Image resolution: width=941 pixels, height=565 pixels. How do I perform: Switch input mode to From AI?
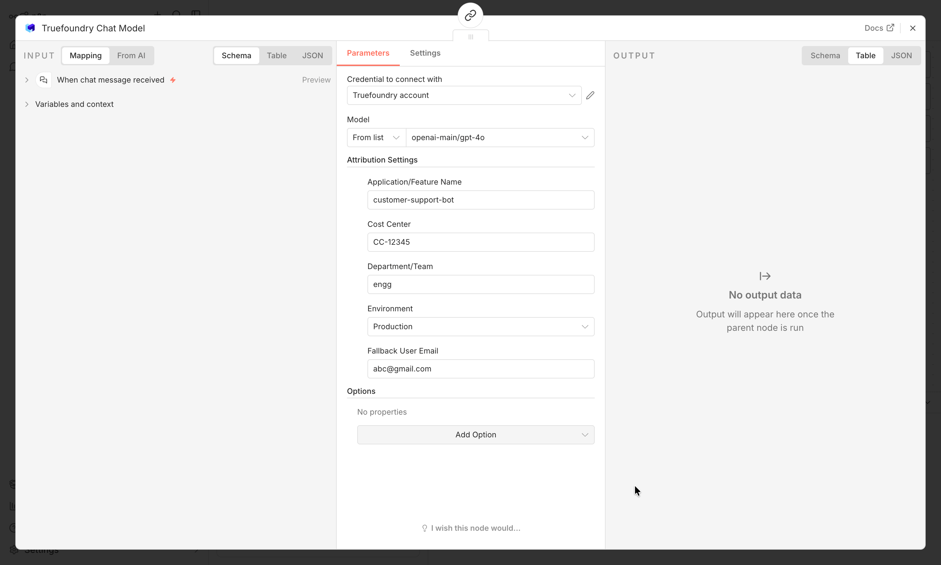tap(131, 55)
